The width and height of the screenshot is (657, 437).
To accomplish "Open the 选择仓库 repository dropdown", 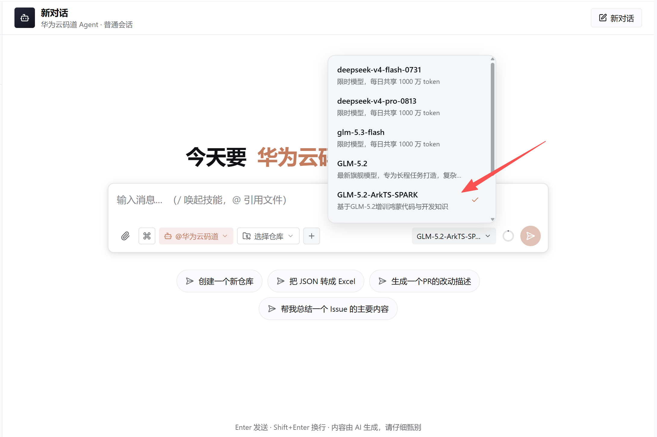I will click(268, 236).
